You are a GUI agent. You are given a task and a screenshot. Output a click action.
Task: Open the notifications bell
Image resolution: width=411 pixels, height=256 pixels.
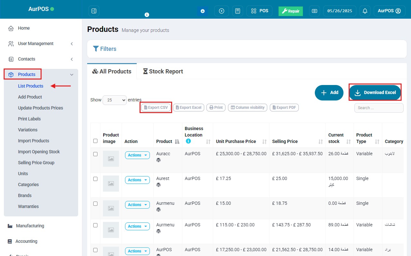[x=365, y=11]
